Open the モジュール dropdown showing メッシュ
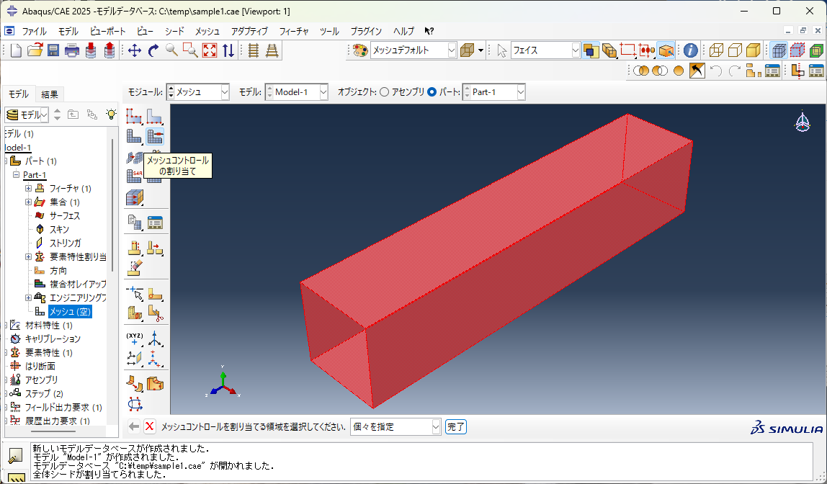The width and height of the screenshot is (827, 484). coord(198,92)
